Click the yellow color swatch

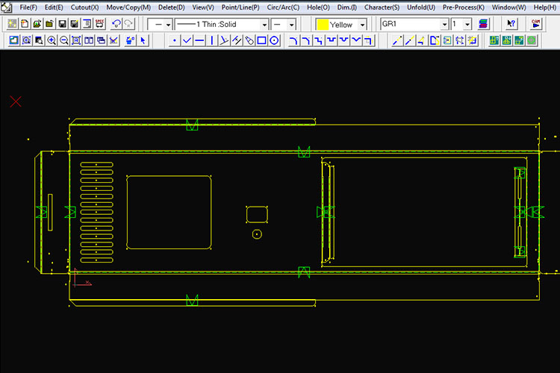[x=323, y=25]
